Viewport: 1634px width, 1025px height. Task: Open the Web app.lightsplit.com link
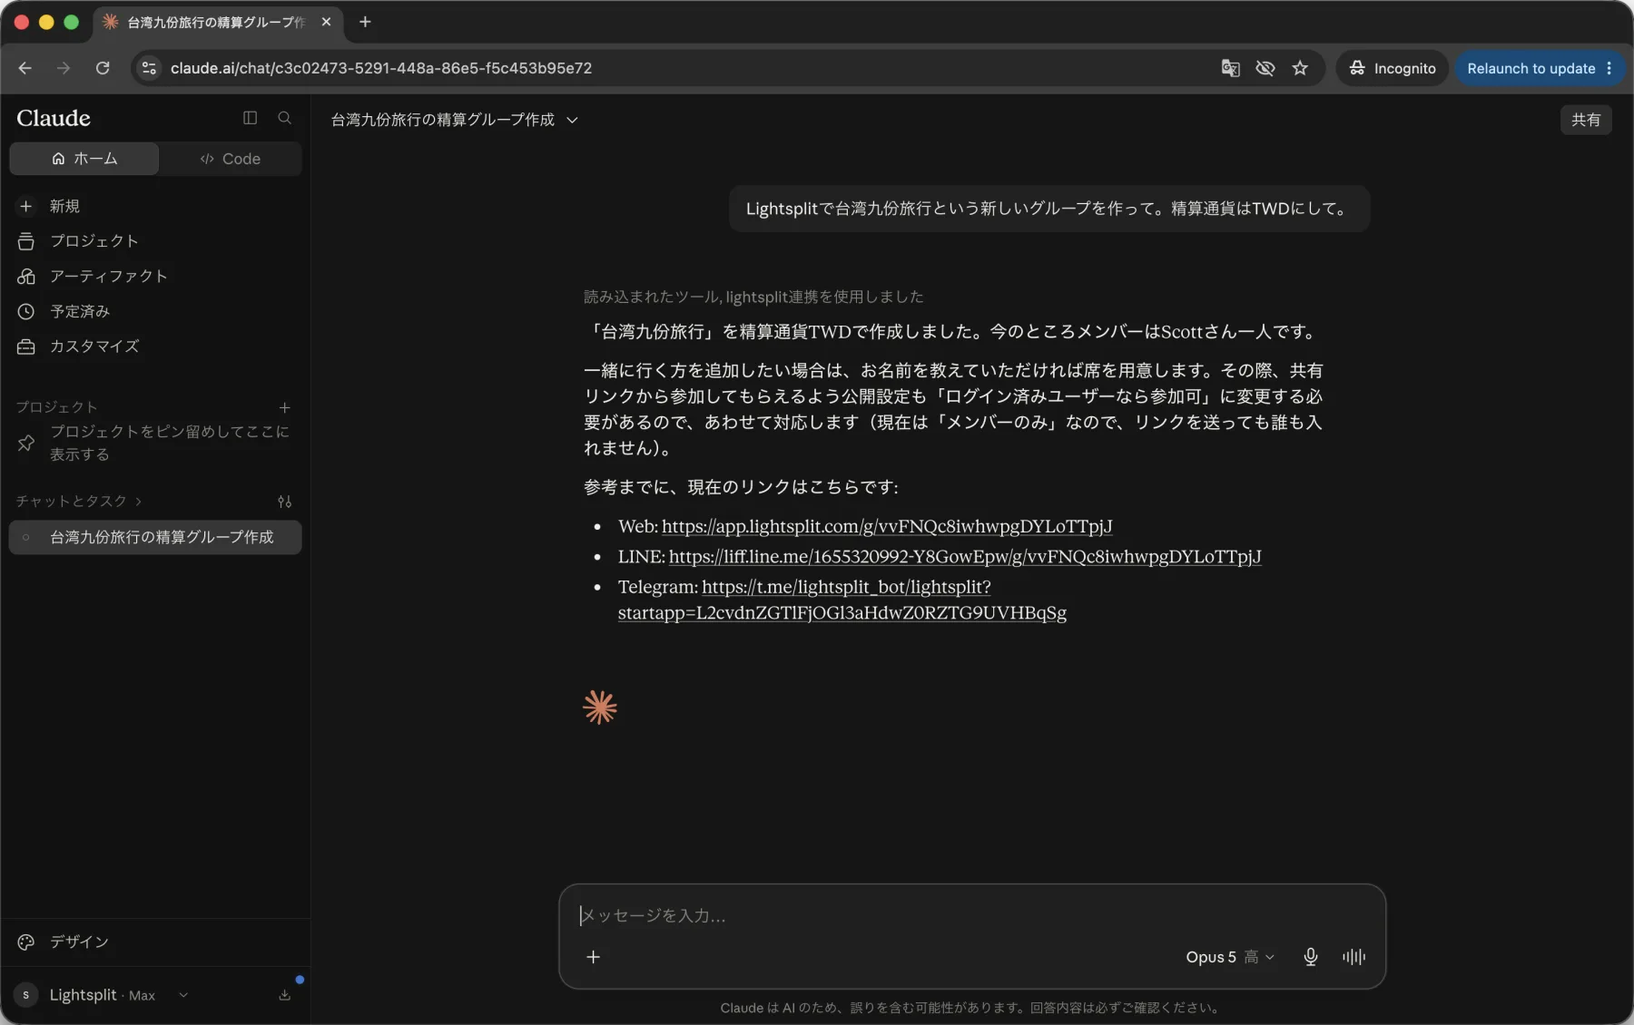[887, 526]
